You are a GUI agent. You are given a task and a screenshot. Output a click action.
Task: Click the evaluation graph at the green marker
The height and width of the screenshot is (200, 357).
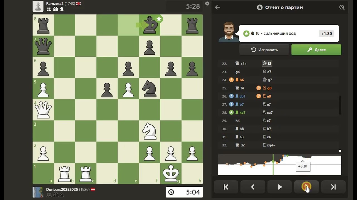[x=273, y=162]
